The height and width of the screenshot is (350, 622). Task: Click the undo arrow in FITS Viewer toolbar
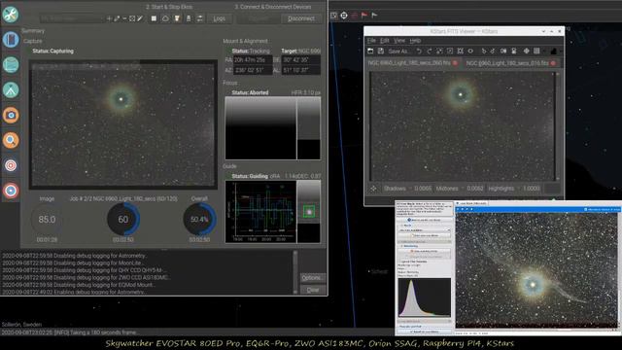(x=419, y=52)
